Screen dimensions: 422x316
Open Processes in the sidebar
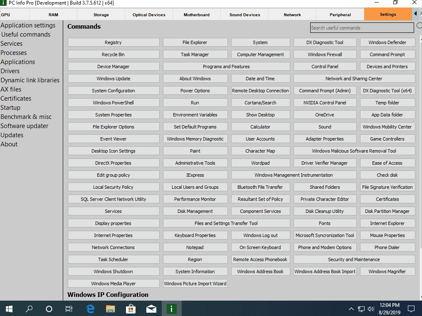pyautogui.click(x=14, y=53)
